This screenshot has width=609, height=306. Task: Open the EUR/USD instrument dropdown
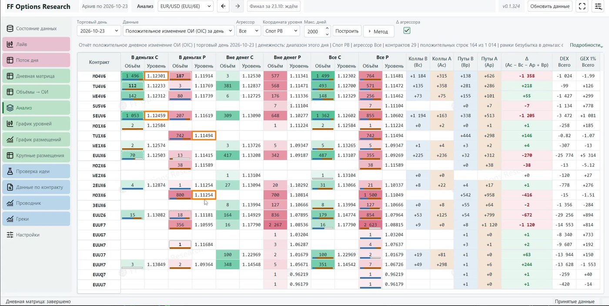[185, 6]
